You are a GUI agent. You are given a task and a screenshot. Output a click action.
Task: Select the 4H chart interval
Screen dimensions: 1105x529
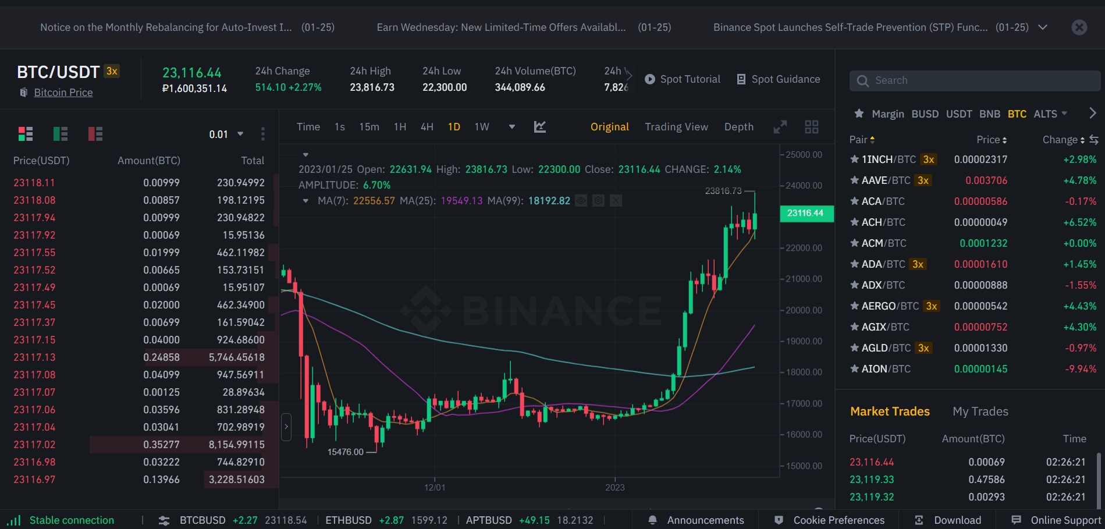[427, 127]
